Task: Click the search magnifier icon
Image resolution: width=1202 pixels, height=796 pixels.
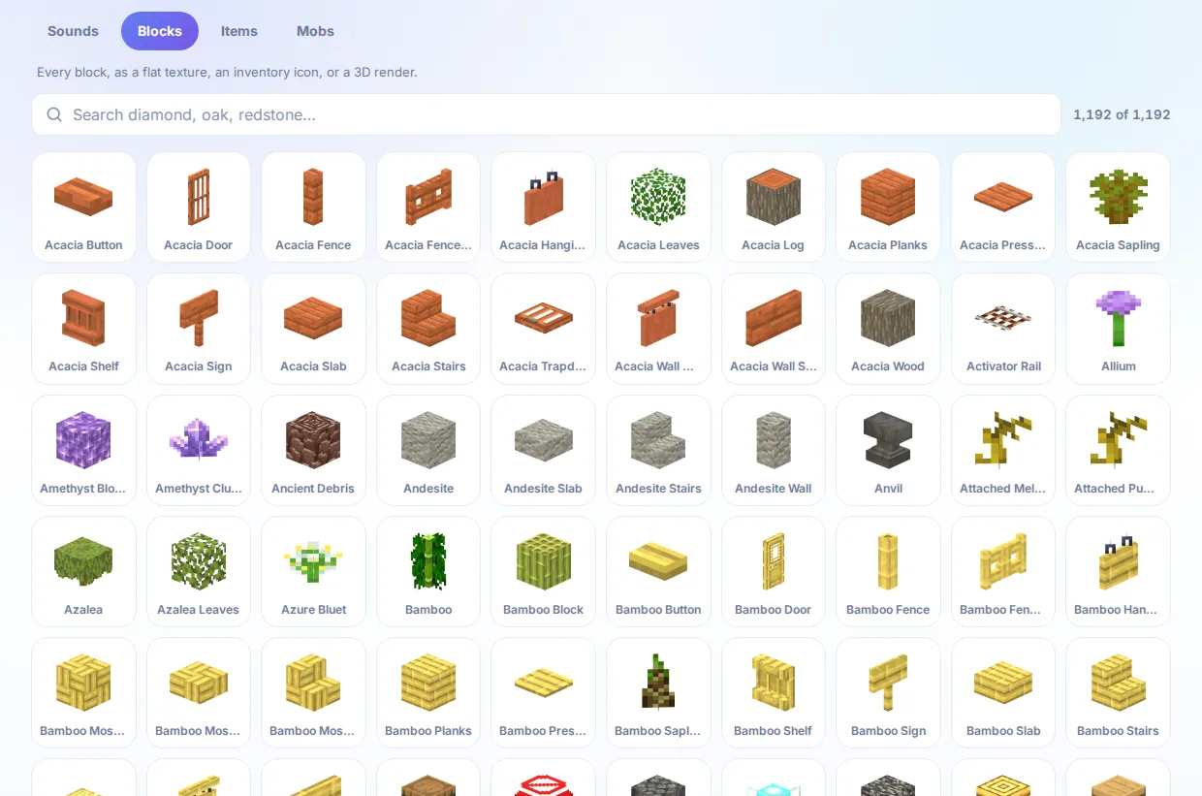Action: 54,114
